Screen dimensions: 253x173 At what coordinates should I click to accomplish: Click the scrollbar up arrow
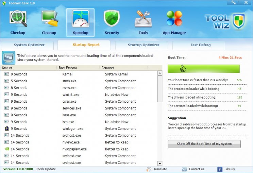(x=160, y=73)
